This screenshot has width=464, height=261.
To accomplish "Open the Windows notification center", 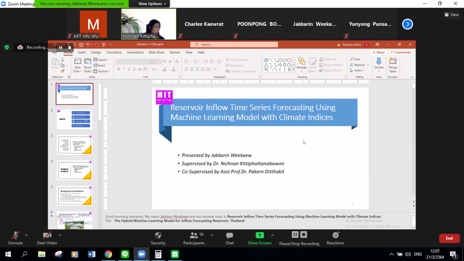I will click(x=453, y=254).
